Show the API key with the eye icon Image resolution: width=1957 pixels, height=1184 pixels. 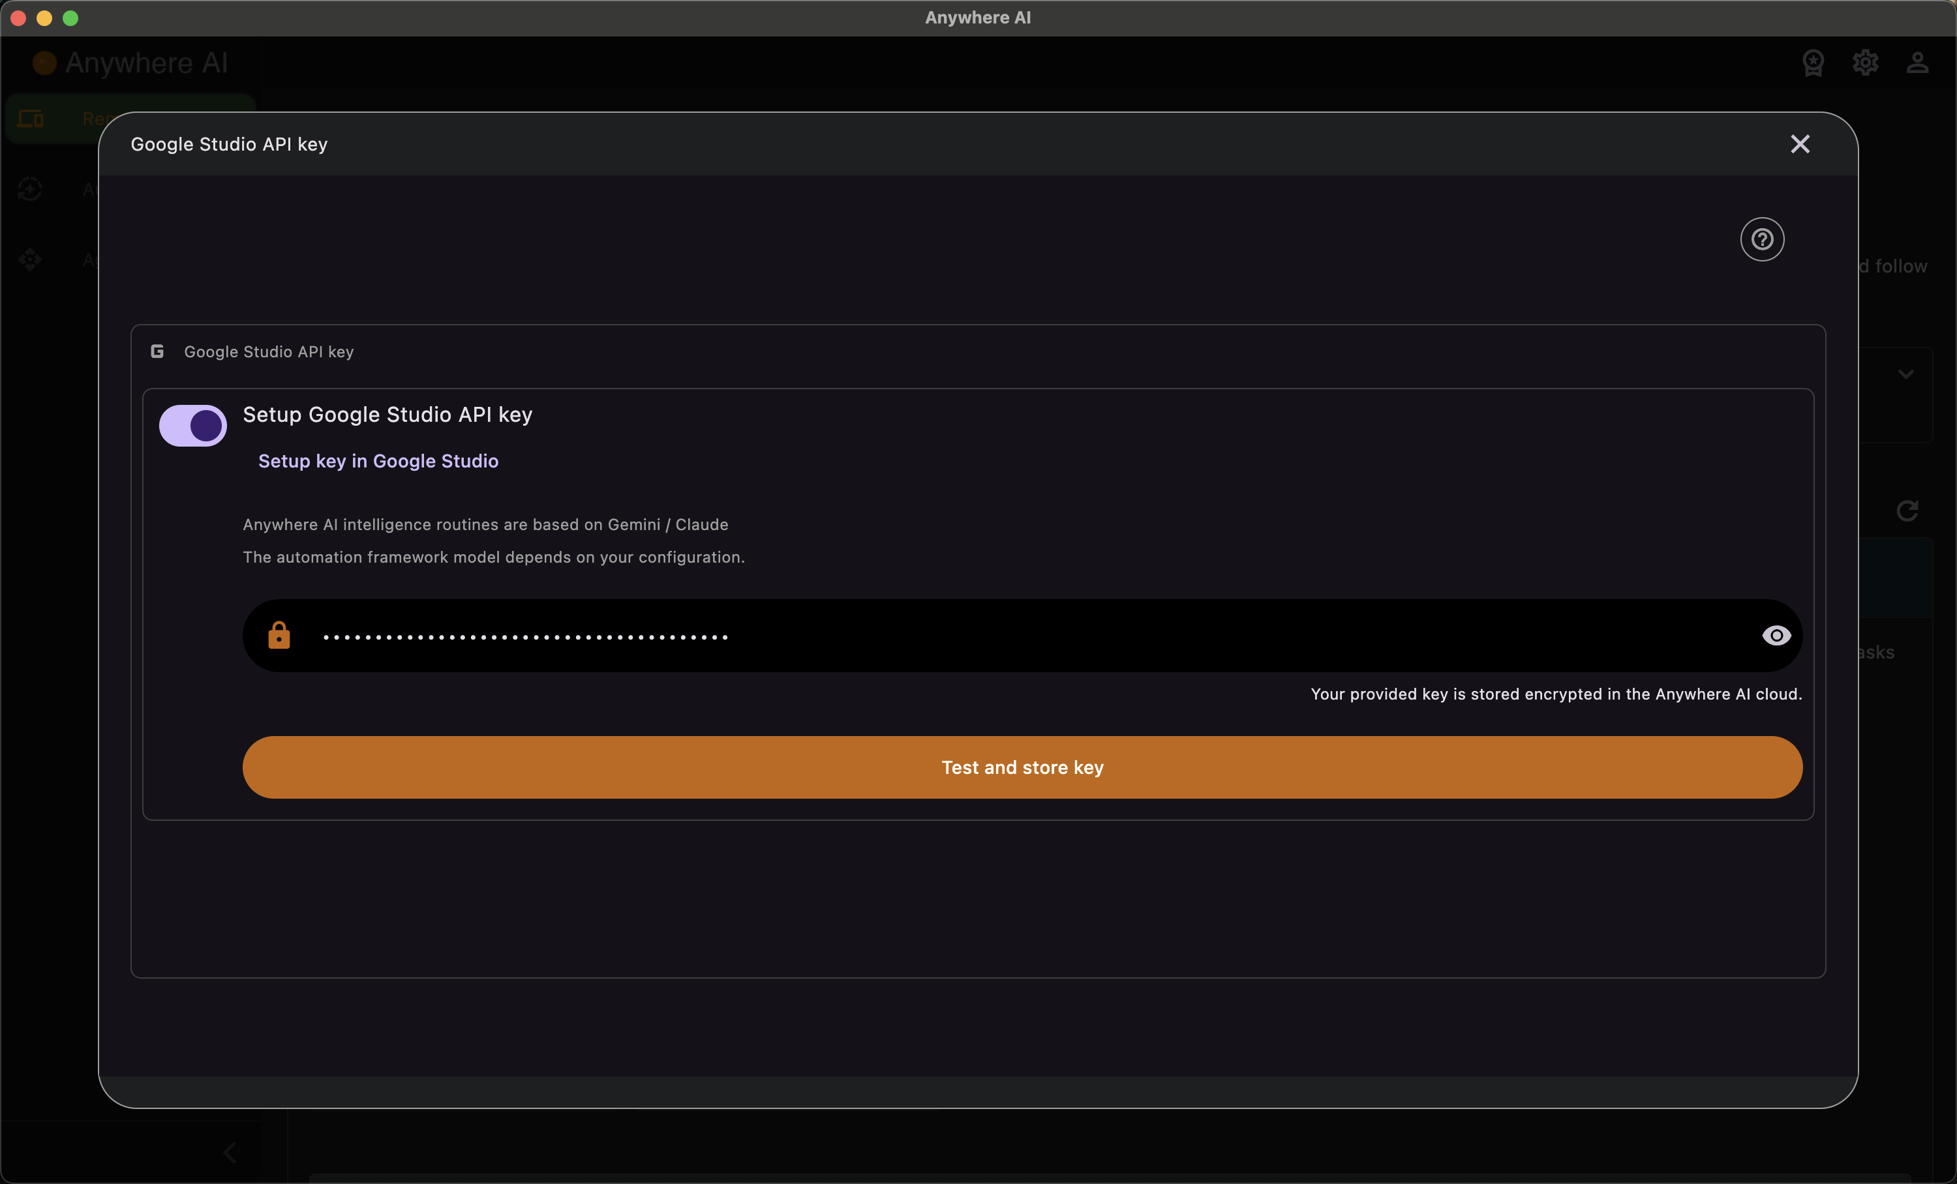pos(1776,636)
